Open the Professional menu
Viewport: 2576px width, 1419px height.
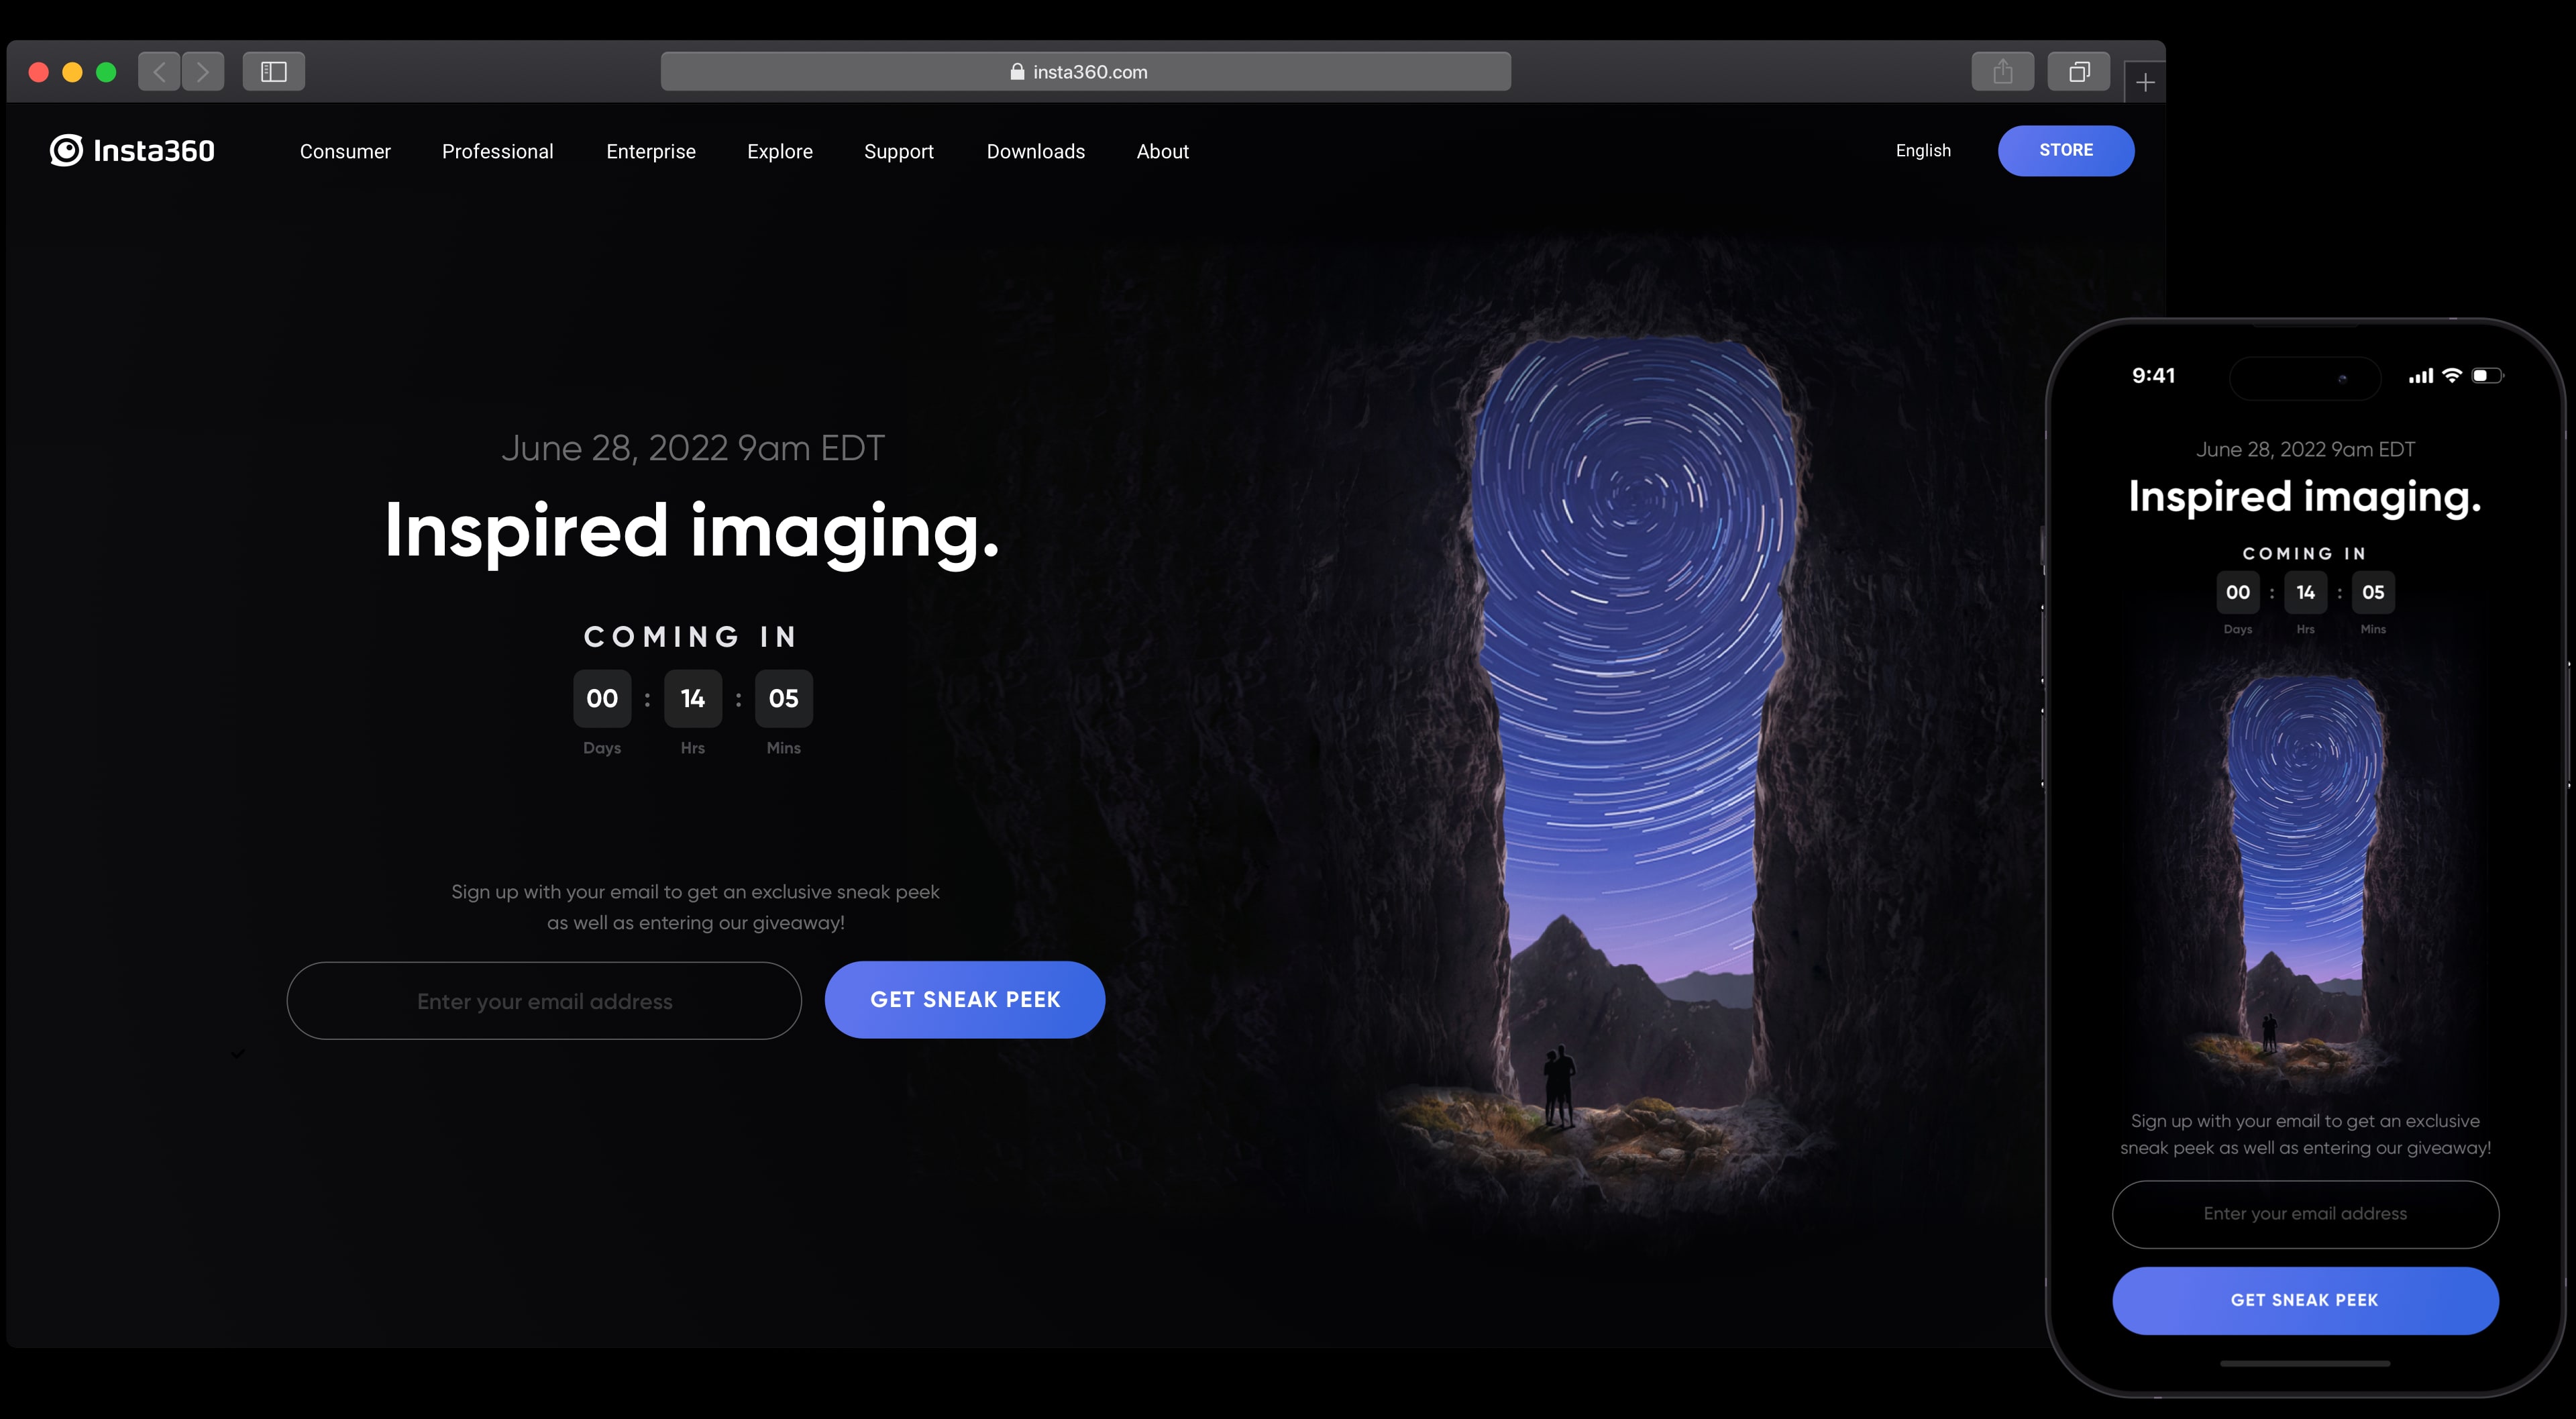(x=498, y=151)
